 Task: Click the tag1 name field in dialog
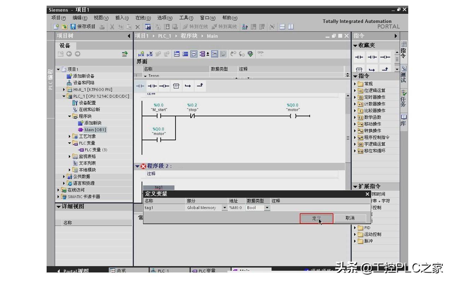coord(165,208)
